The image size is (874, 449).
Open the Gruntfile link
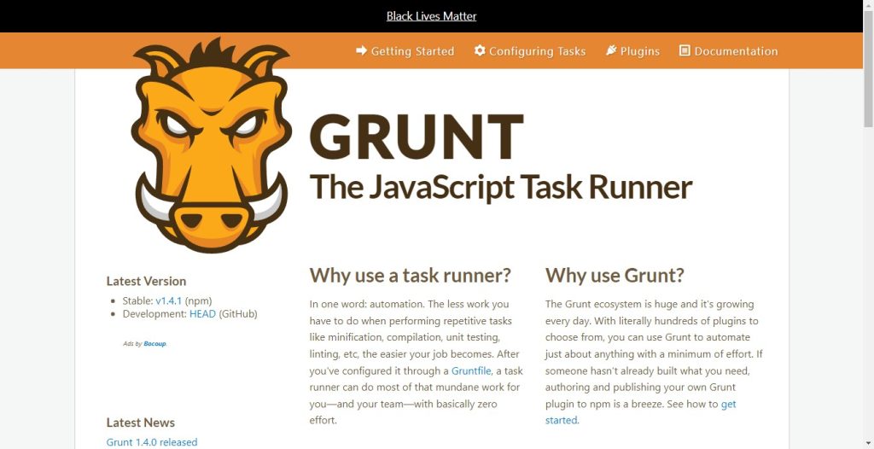[471, 371]
